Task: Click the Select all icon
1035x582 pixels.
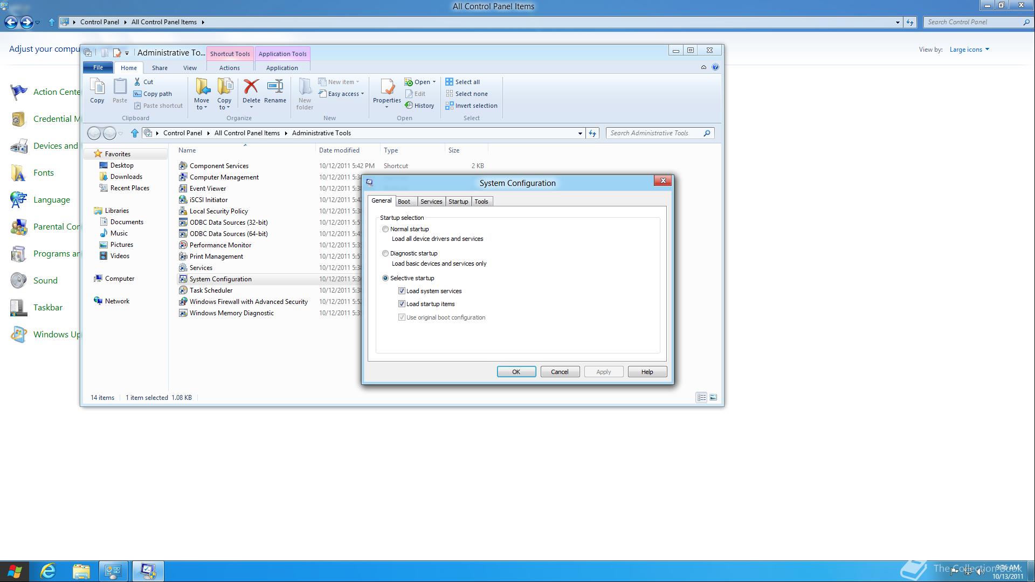Action: pos(449,82)
